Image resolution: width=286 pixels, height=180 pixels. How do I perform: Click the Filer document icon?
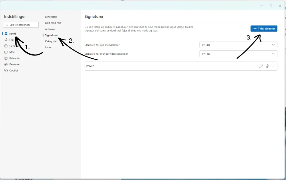6,39
